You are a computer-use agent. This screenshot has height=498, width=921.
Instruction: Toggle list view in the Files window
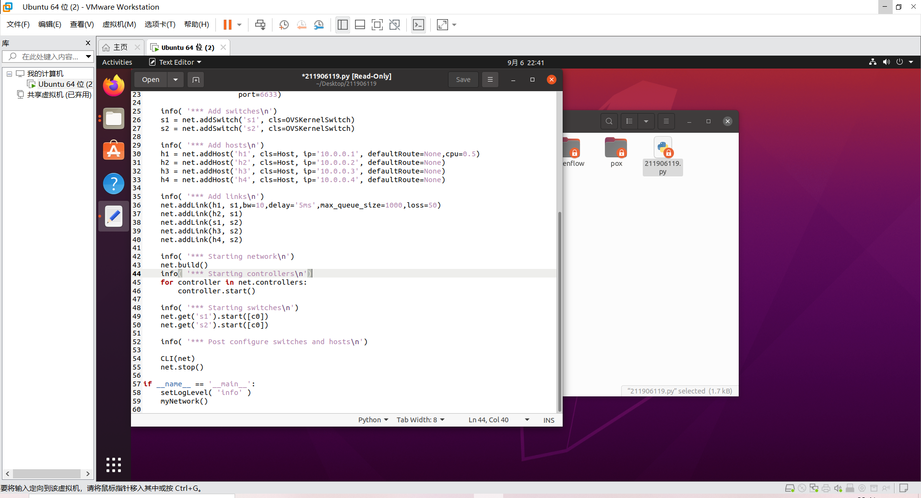point(629,121)
